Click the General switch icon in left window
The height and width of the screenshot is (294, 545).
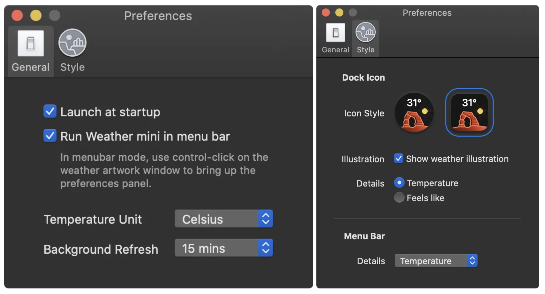click(x=30, y=43)
